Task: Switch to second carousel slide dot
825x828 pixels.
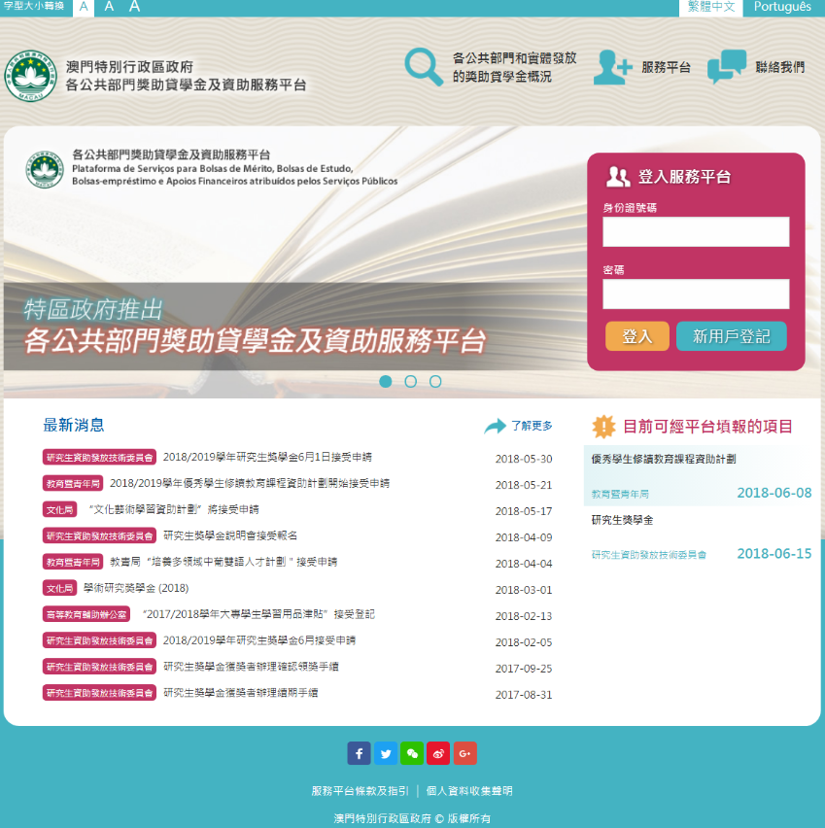Action: pos(410,381)
